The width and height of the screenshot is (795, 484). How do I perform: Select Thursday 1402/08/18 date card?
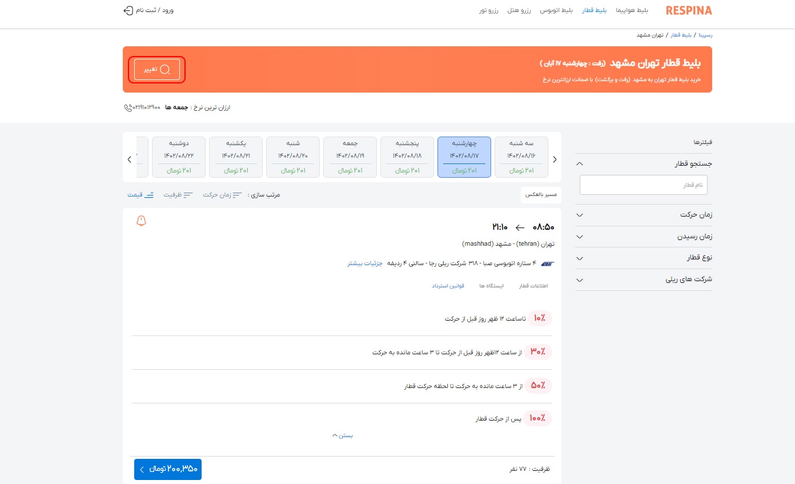point(407,157)
